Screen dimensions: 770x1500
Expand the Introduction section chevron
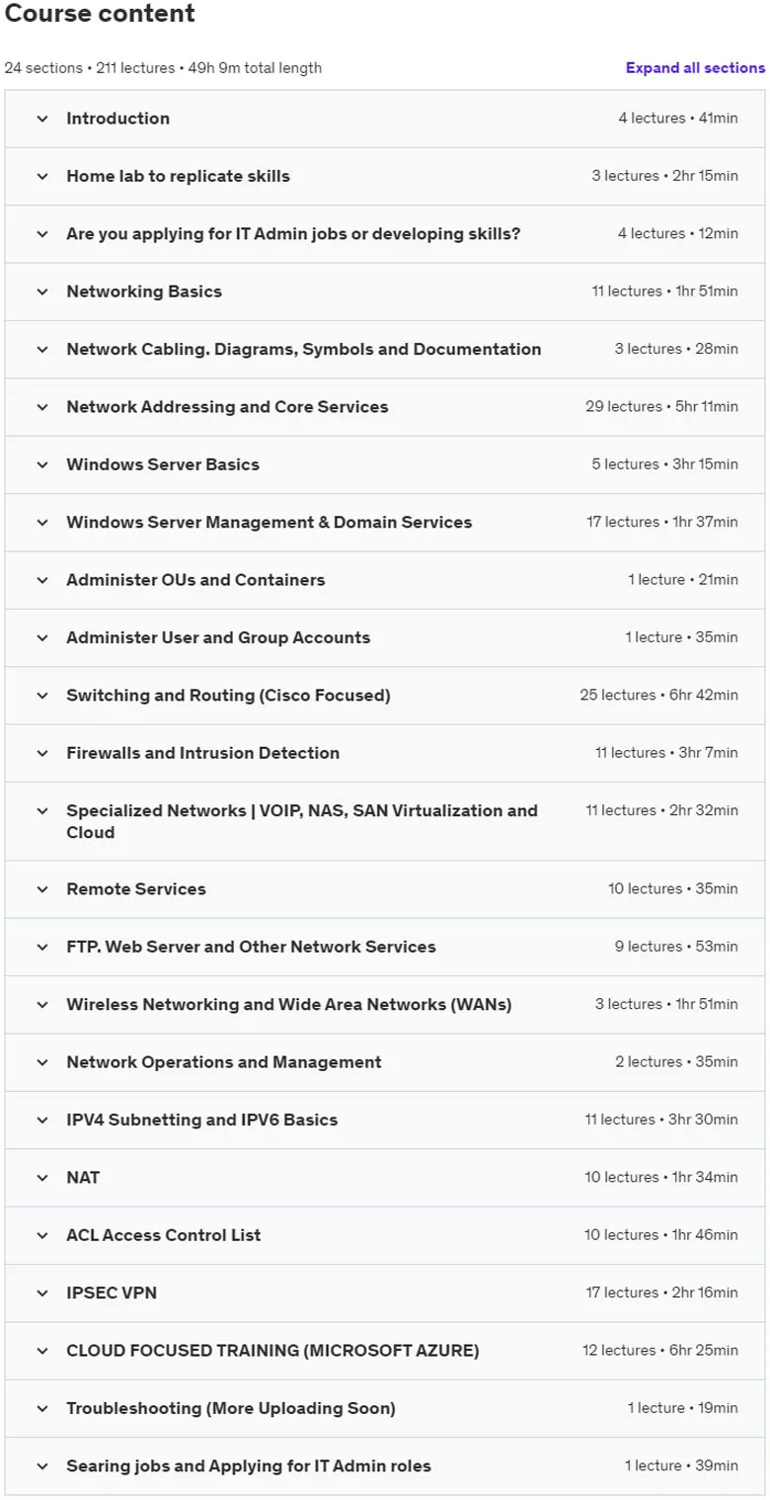42,119
